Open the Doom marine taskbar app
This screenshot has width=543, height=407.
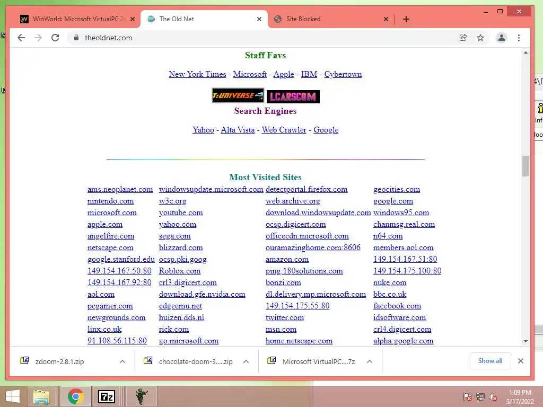141,396
